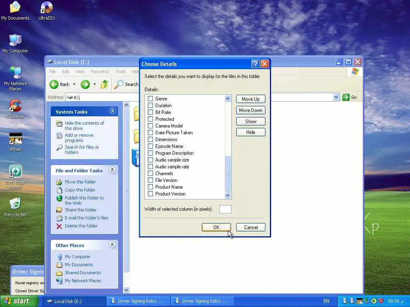Go up one folder level icon
This screenshot has height=307, width=410.
click(105, 84)
